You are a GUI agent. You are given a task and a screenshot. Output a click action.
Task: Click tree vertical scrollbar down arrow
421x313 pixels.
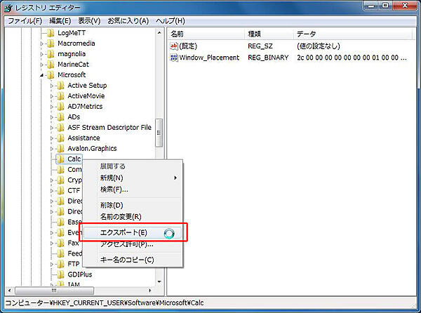pos(159,281)
